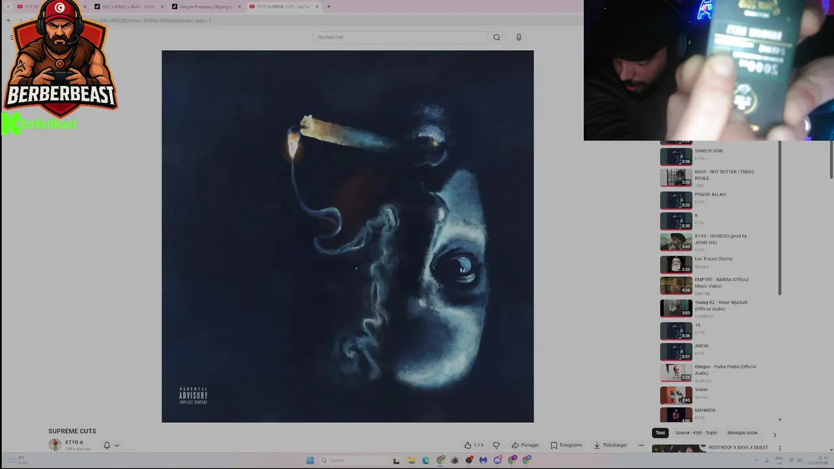Image resolution: width=834 pixels, height=469 pixels.
Task: Open Microsoft Edge from taskbar
Action: 426,461
